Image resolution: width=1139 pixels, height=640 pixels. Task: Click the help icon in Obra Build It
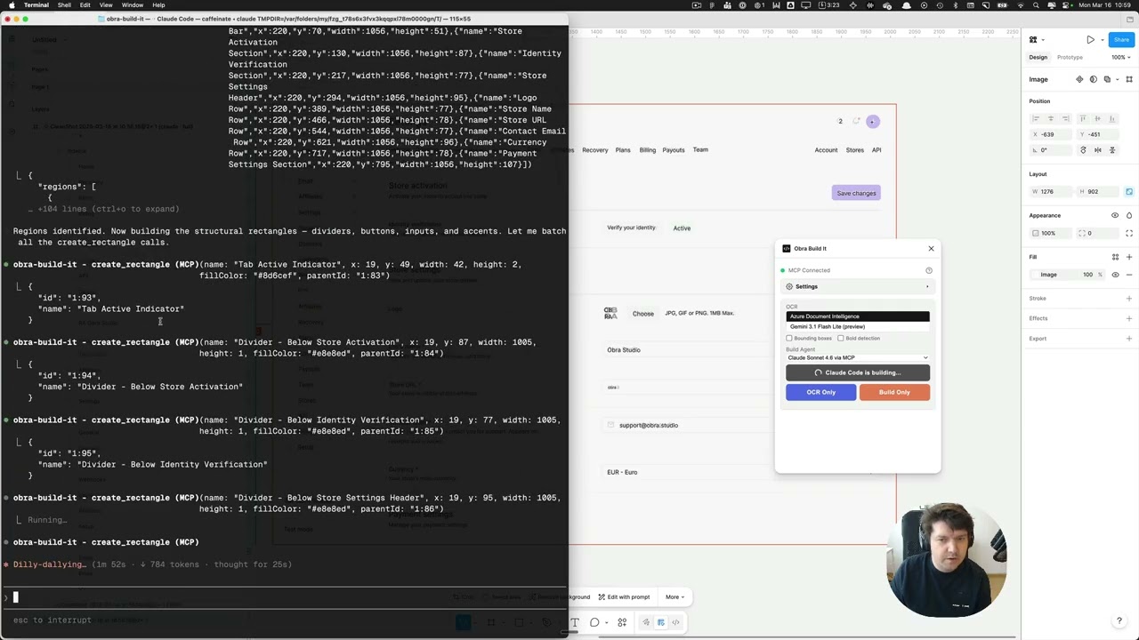[x=929, y=270]
